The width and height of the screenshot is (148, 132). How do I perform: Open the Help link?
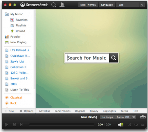pos(135,111)
